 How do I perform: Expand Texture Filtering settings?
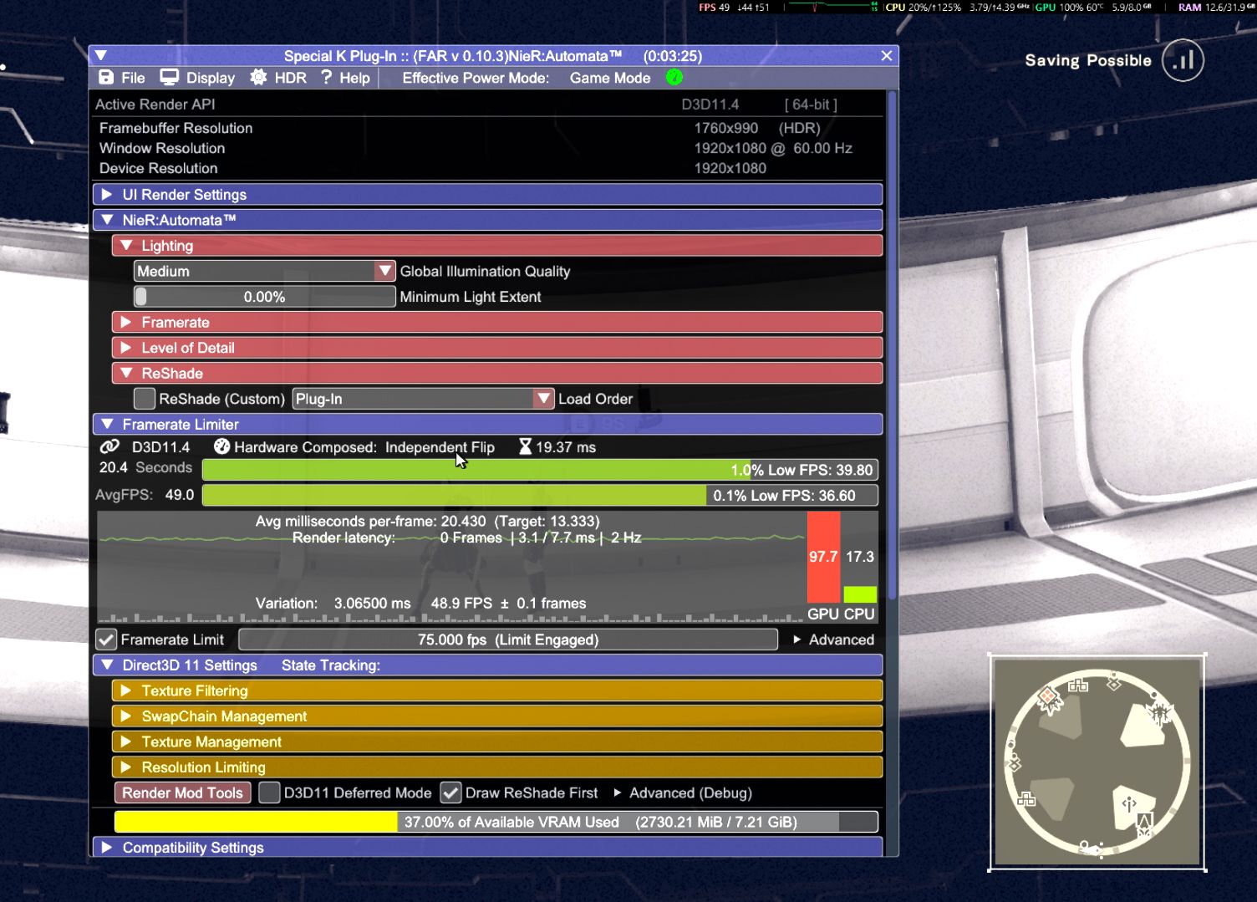[497, 691]
